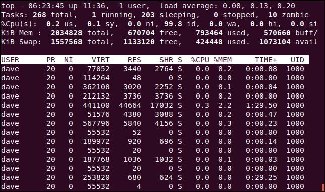Click the VIRT value 189972
Screen dimensions: 325x192
pos(96,141)
